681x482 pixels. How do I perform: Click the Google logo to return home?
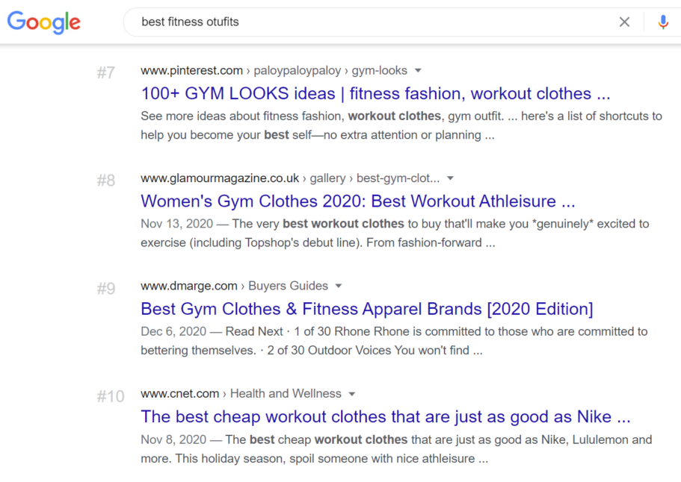[43, 22]
